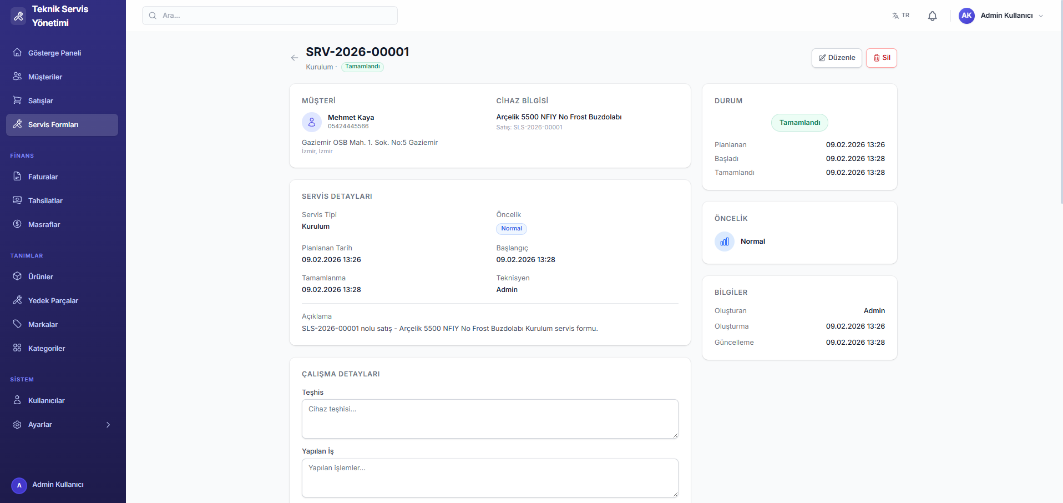The height and width of the screenshot is (503, 1063).
Task: Click the app logo wrench icon
Action: (x=18, y=16)
